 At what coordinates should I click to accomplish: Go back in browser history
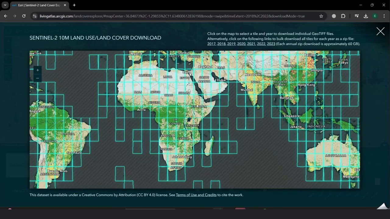click(5, 16)
